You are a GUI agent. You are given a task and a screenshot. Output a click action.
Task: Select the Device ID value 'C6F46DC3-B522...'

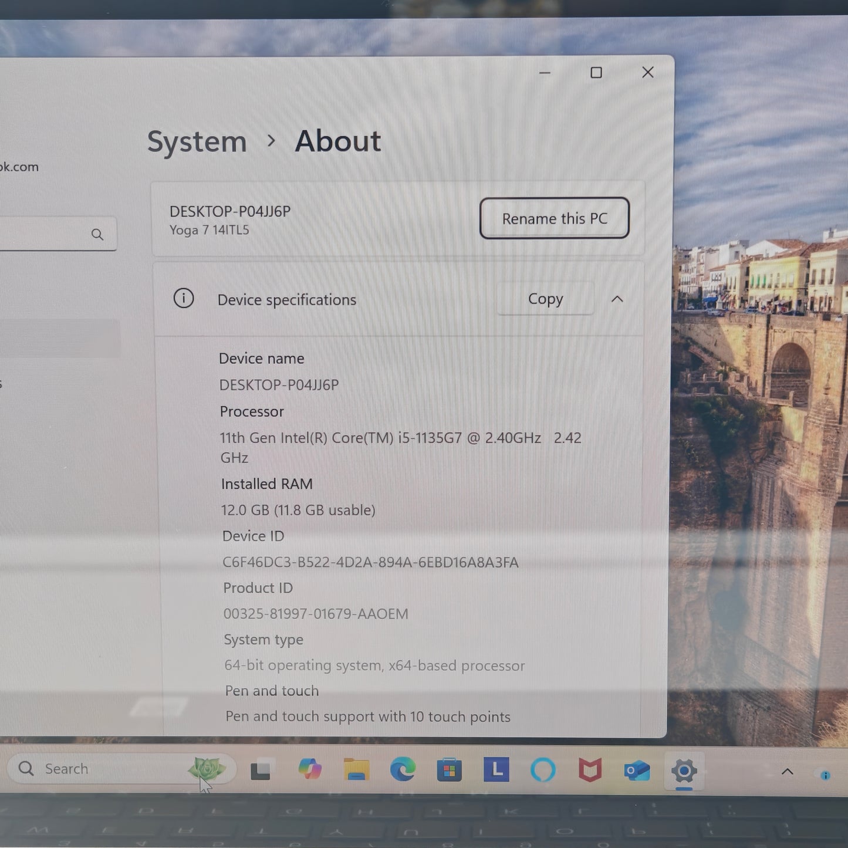[x=370, y=562]
